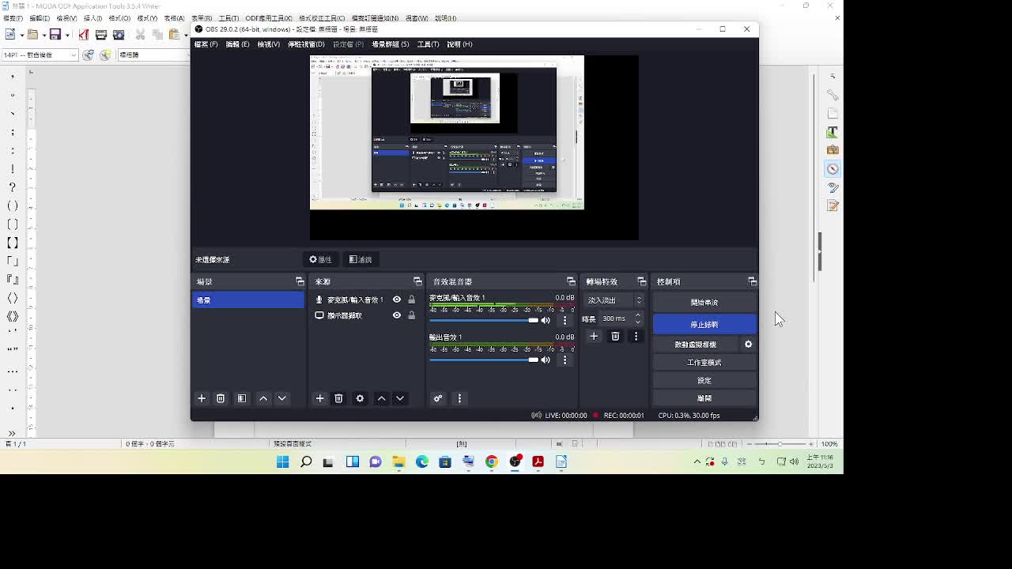This screenshot has width=1012, height=569.
Task: Open Google Chrome from the taskbar
Action: click(492, 462)
